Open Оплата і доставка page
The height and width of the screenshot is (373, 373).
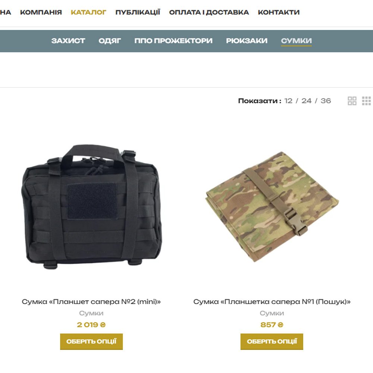[209, 12]
